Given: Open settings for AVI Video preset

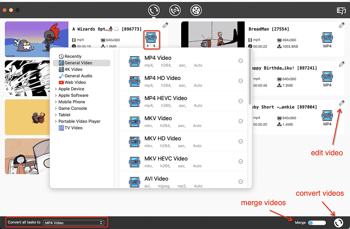Looking at the screenshot, I should click(241, 181).
